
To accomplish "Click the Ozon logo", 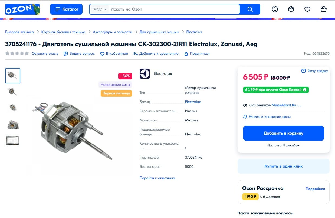I will pyautogui.click(x=22, y=9).
